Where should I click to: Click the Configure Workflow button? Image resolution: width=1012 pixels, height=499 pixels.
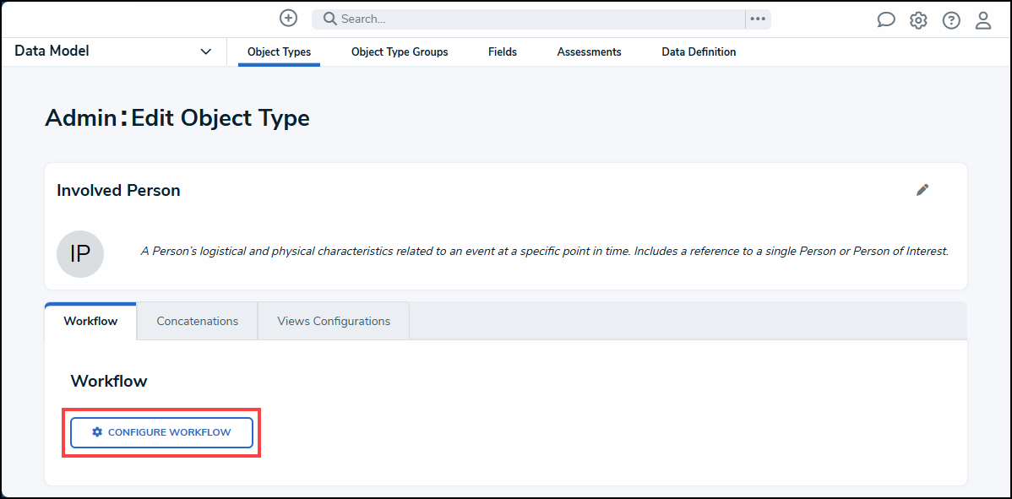161,432
